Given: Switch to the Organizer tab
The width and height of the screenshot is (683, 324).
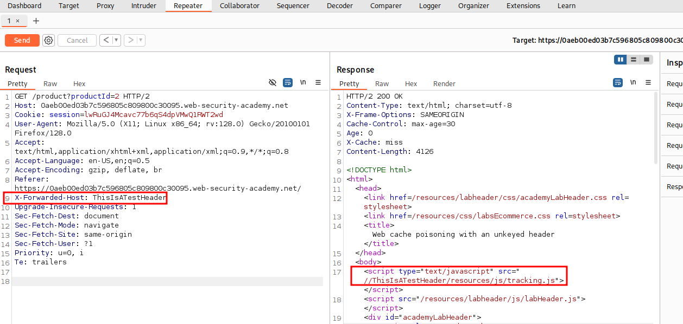Looking at the screenshot, I should 473,6.
